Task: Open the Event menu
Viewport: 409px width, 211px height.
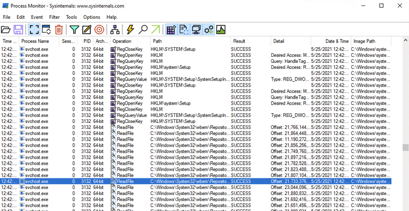Action: click(x=37, y=17)
